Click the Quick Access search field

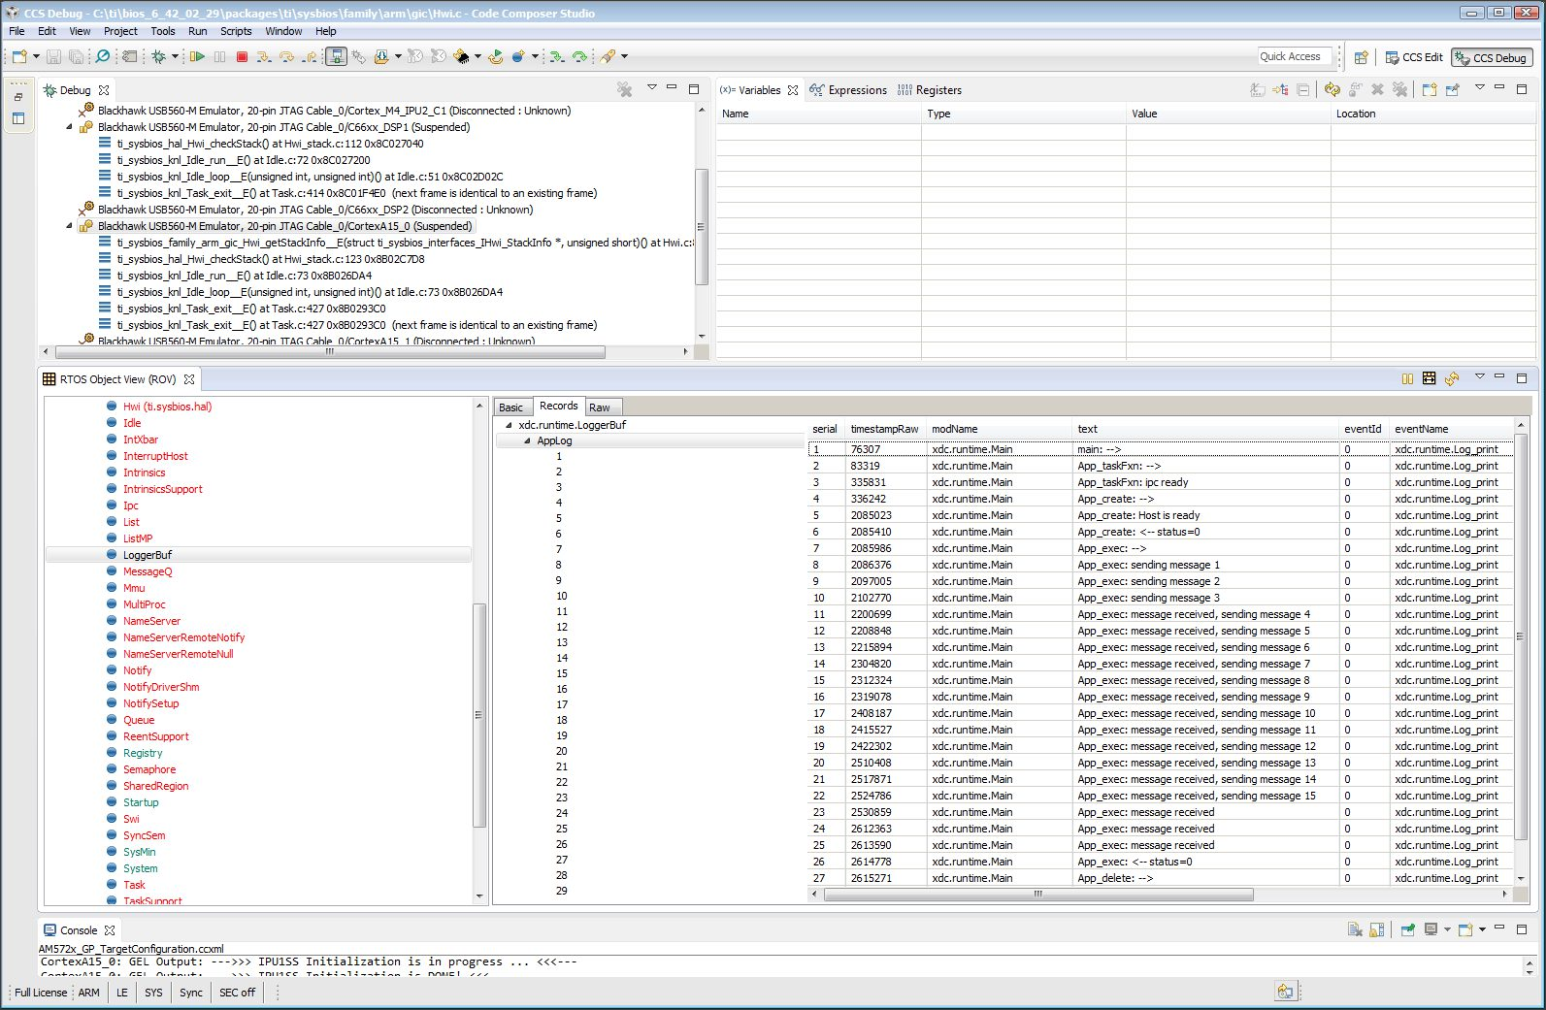[x=1295, y=56]
